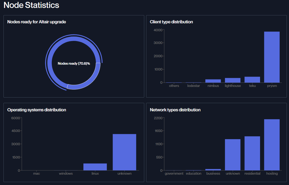Click the lighthouse bar in client chart

coord(232,80)
